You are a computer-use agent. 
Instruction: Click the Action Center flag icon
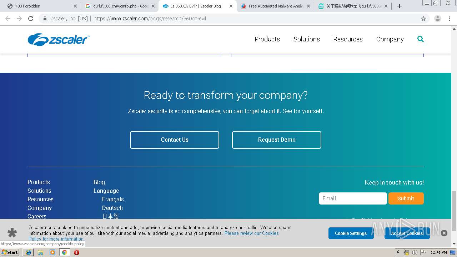click(423, 252)
